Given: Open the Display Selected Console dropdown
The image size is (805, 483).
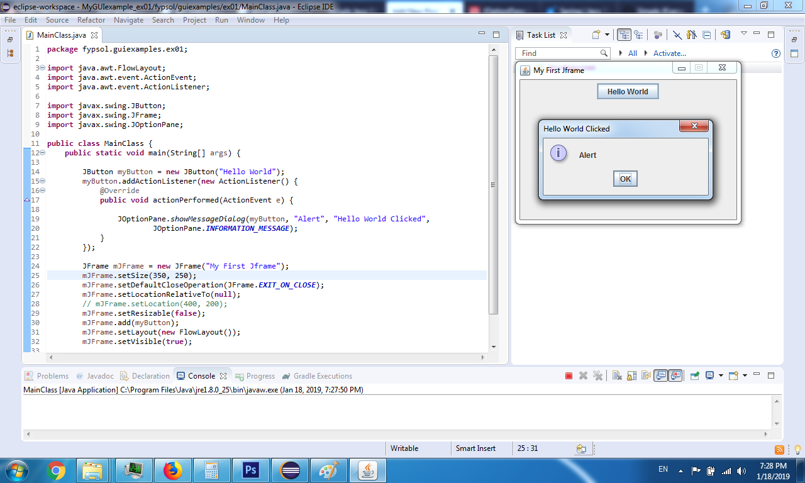Looking at the screenshot, I should click(x=720, y=375).
